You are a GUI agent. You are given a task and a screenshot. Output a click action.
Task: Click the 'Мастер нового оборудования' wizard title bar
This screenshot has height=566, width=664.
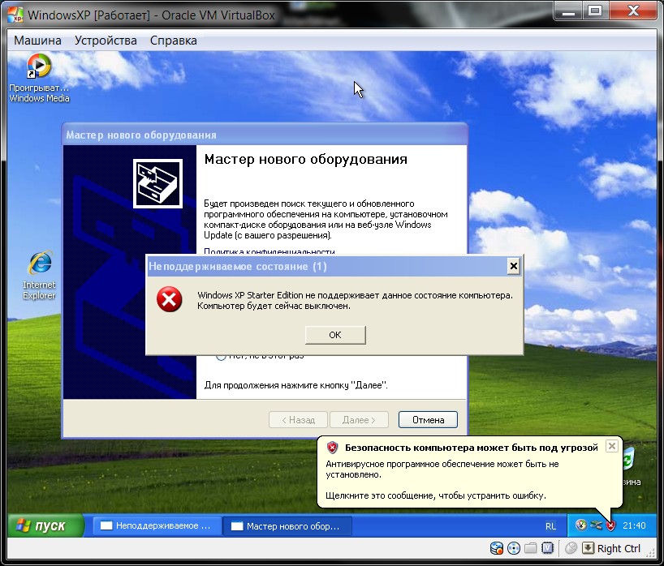click(265, 135)
